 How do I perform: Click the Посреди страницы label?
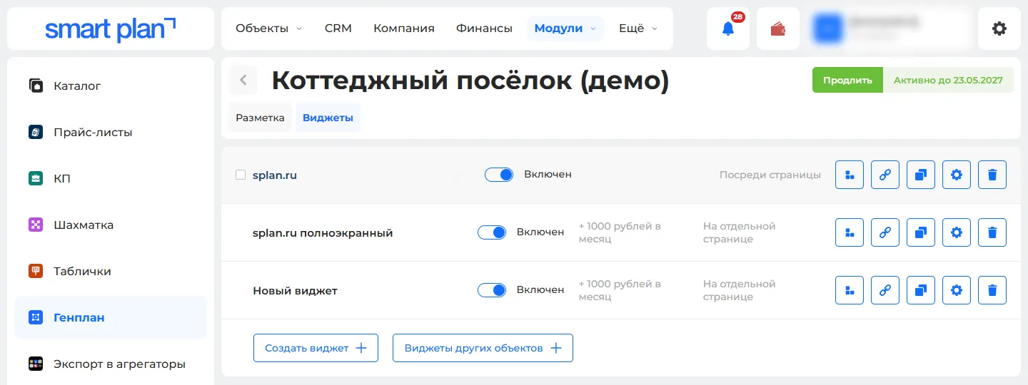770,175
